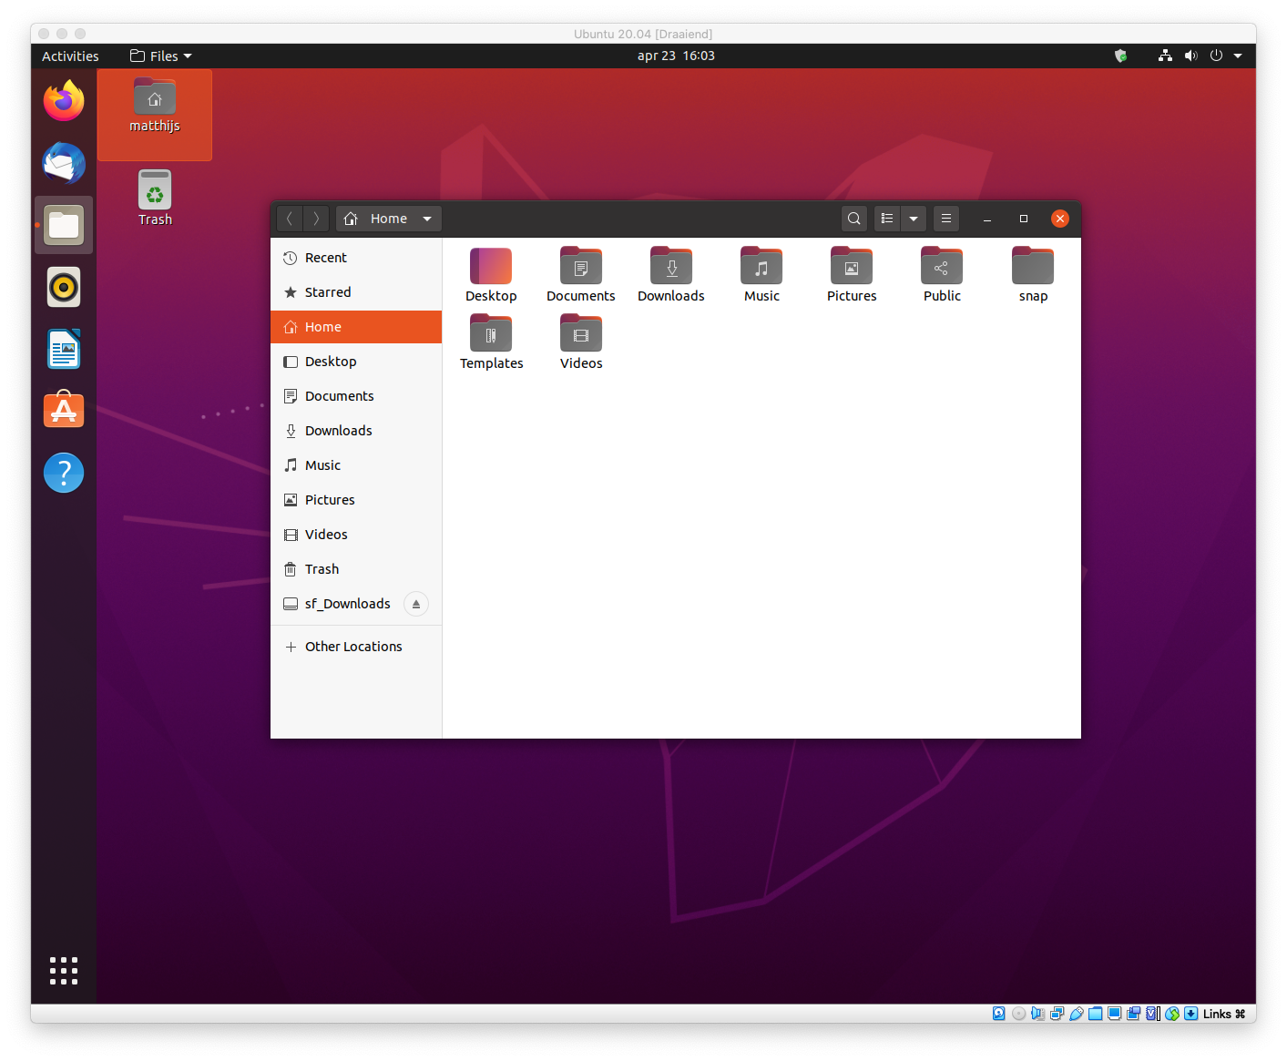Click Activities in the top bar
The height and width of the screenshot is (1061, 1287).
(70, 56)
